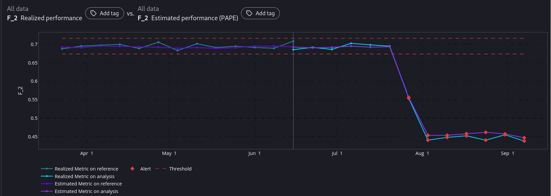Toggle Realized Metric on reference legend entry

(x=86, y=169)
